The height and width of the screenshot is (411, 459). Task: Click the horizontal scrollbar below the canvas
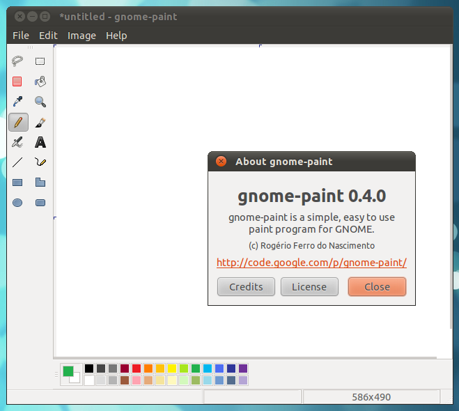[245, 358]
